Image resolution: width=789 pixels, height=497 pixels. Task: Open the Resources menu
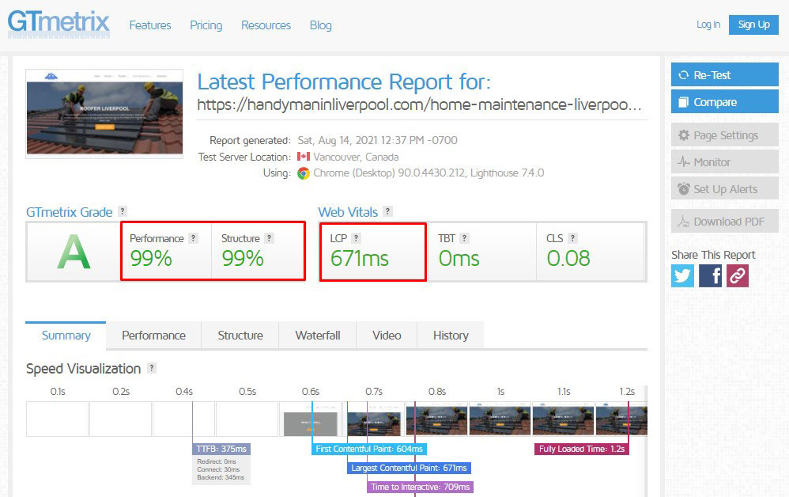(x=266, y=25)
